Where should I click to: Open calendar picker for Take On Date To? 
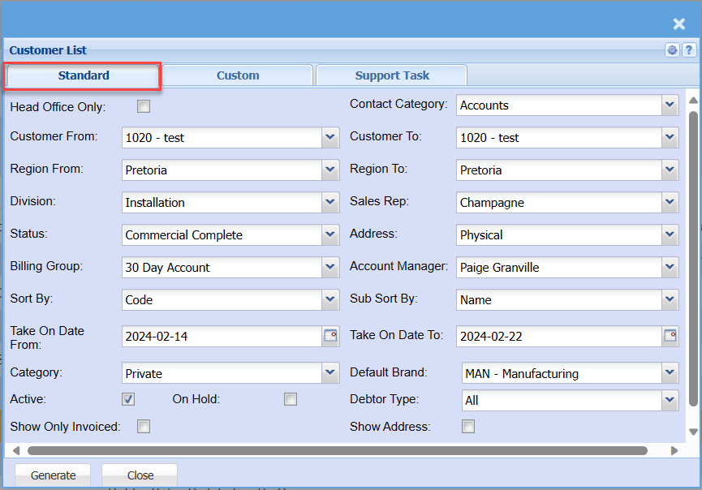(670, 335)
